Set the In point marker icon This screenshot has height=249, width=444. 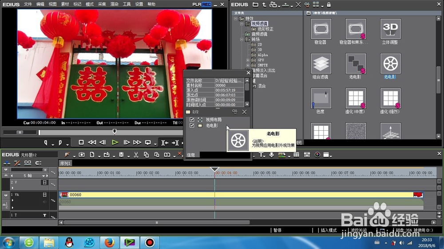(x=46, y=143)
